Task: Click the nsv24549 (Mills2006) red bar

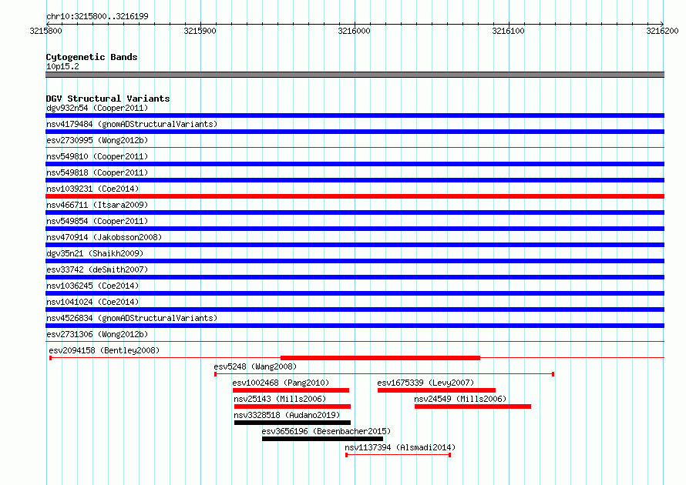Action: pyautogui.click(x=473, y=406)
